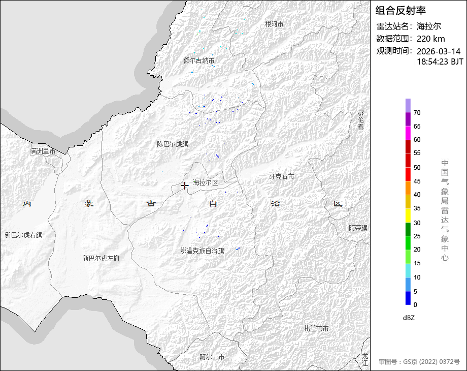The height and width of the screenshot is (371, 467).
Task: Click the radar station name 海拉尔
Action: tap(428, 26)
